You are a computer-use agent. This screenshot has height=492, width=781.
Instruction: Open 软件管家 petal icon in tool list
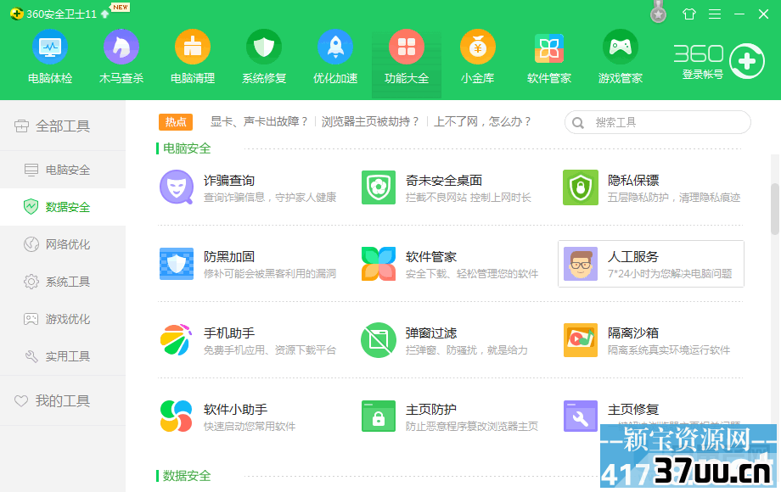(x=379, y=264)
